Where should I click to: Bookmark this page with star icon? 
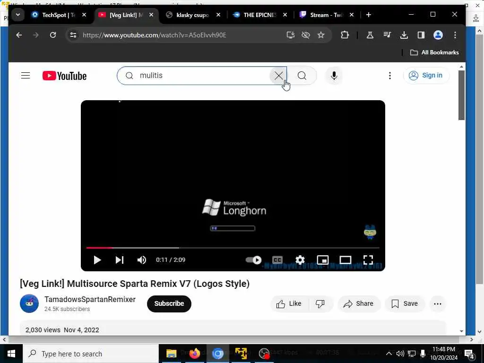[321, 35]
